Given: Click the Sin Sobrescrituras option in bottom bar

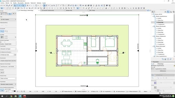Looking at the screenshot, I should tap(120, 91).
